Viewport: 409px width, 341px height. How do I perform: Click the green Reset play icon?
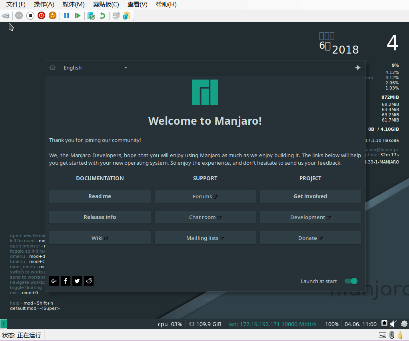tap(78, 16)
